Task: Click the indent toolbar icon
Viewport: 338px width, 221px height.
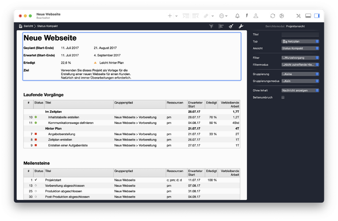Action: pyautogui.click(x=186, y=16)
